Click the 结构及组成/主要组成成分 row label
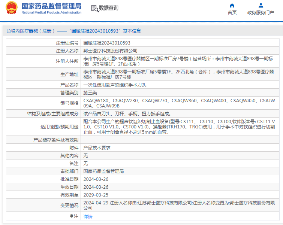 (53, 114)
